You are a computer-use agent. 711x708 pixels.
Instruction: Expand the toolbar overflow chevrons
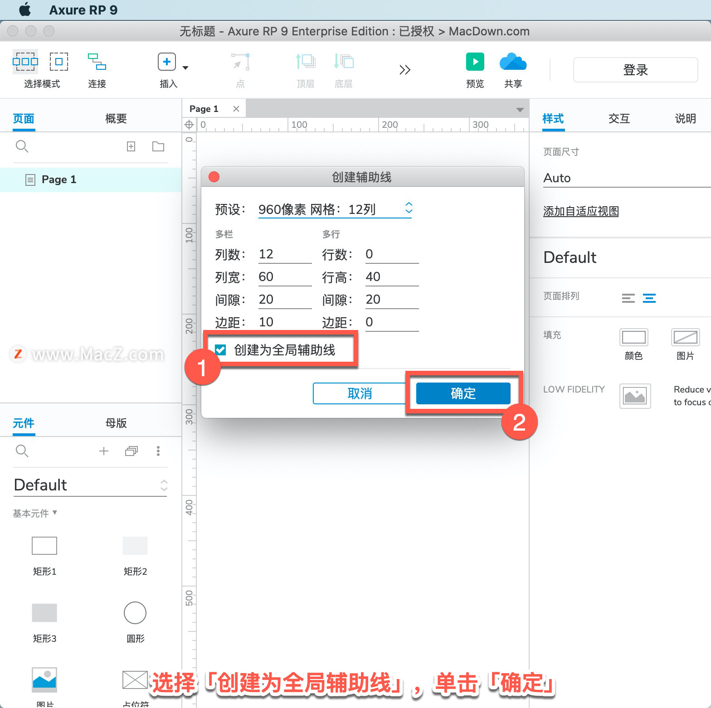point(405,70)
